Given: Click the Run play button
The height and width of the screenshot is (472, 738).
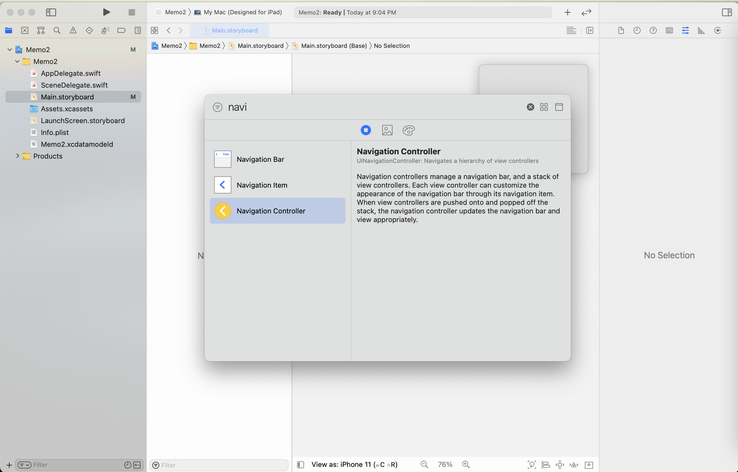Looking at the screenshot, I should pos(106,12).
